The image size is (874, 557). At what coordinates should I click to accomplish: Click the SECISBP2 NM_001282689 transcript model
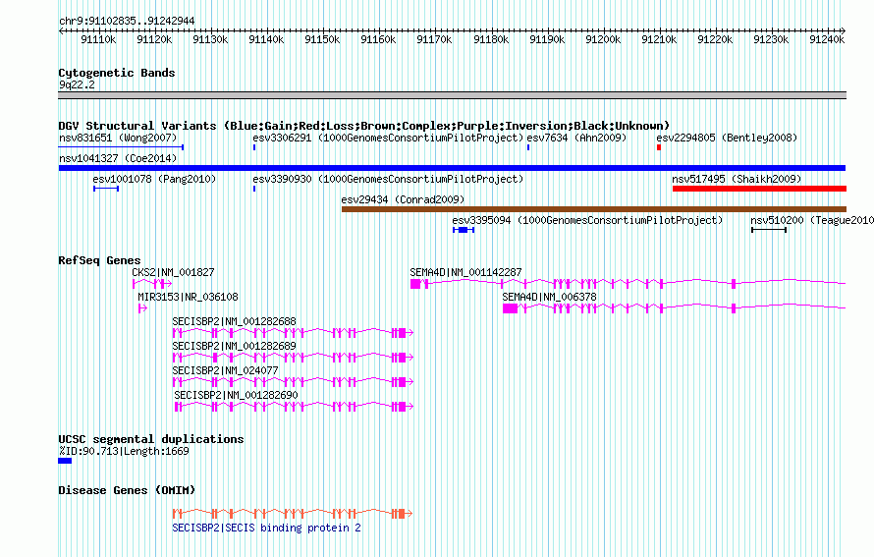pyautogui.click(x=293, y=358)
